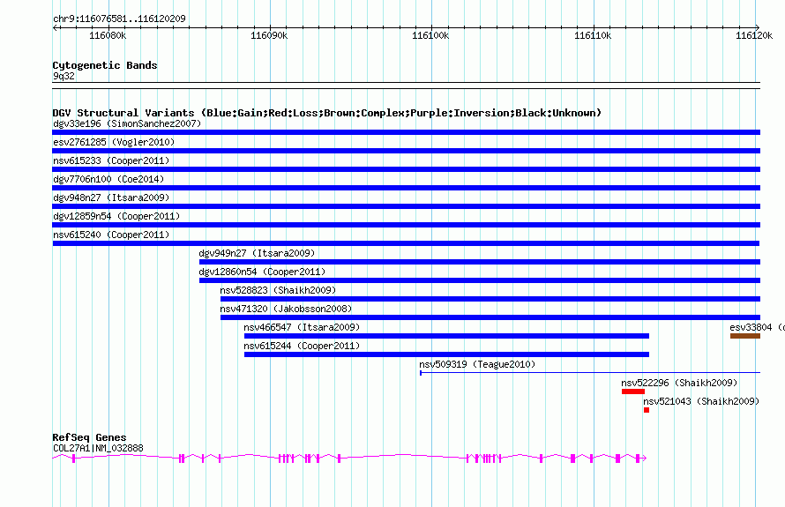This screenshot has height=507, width=785.
Task: Click the magenta COL27A1 gene track glyph
Action: coord(349,458)
